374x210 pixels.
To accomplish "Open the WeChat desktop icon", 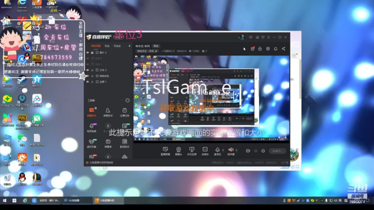I will pyautogui.click(x=22, y=140).
